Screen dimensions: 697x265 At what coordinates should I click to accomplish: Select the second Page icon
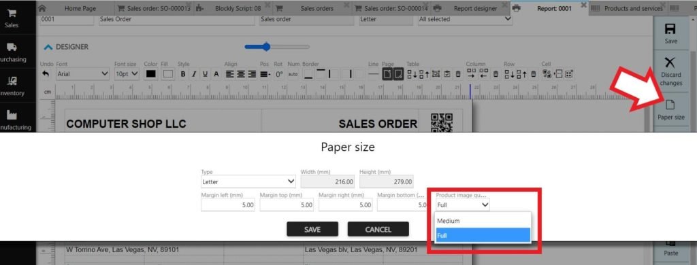(398, 74)
